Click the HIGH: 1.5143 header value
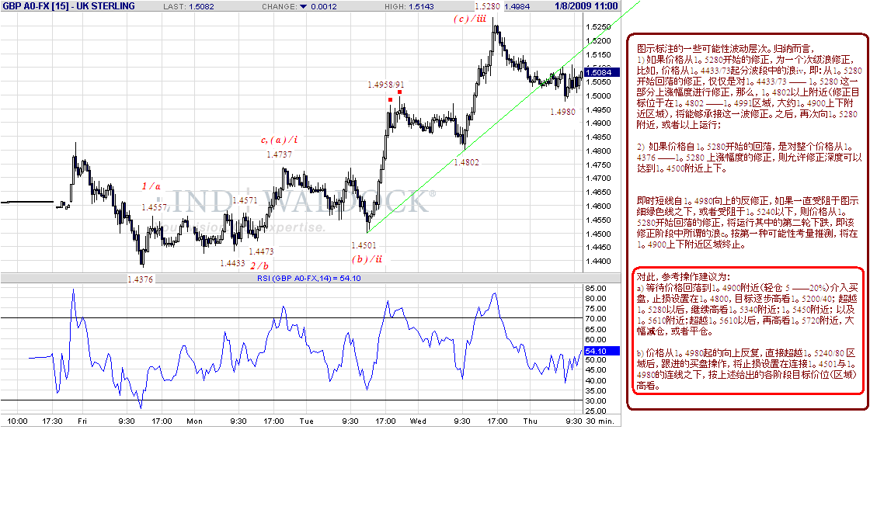Image resolution: width=870 pixels, height=520 pixels. [x=409, y=7]
